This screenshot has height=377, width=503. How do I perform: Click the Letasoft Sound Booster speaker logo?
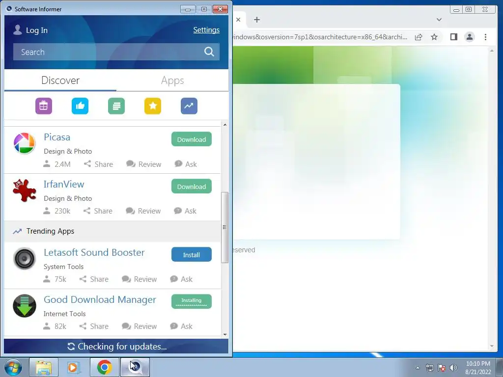(25, 258)
